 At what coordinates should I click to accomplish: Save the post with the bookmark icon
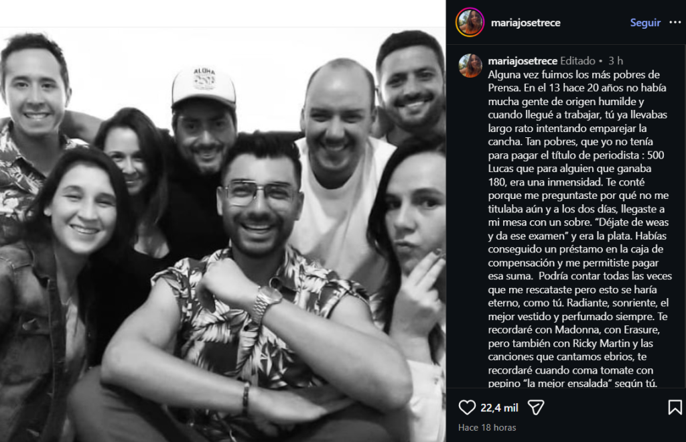coord(675,407)
